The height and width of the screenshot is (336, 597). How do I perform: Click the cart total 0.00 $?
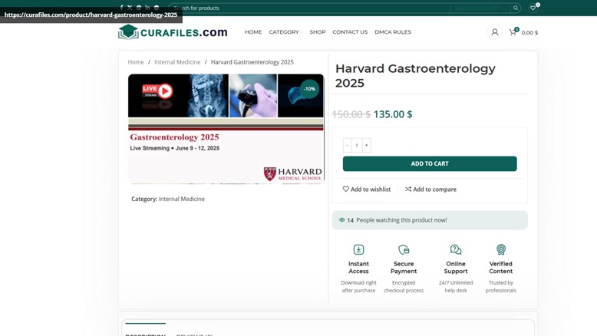click(x=529, y=33)
